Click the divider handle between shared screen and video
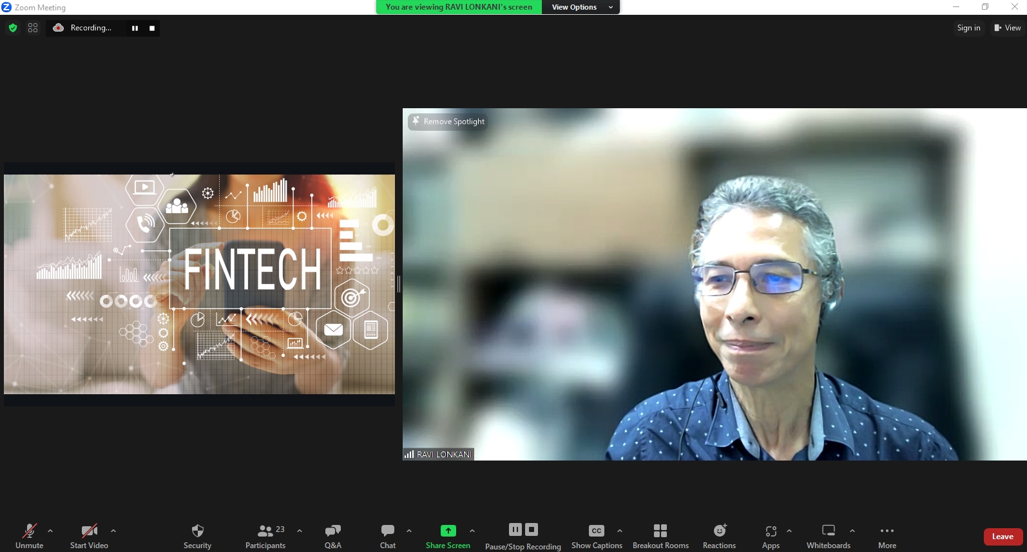The height and width of the screenshot is (552, 1027). [x=399, y=284]
